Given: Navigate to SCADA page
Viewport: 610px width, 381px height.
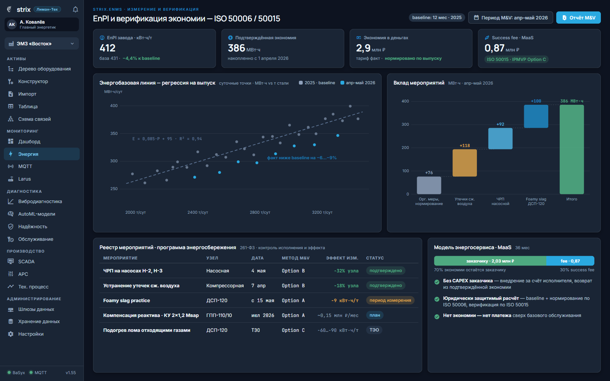Looking at the screenshot, I should (x=42, y=261).
